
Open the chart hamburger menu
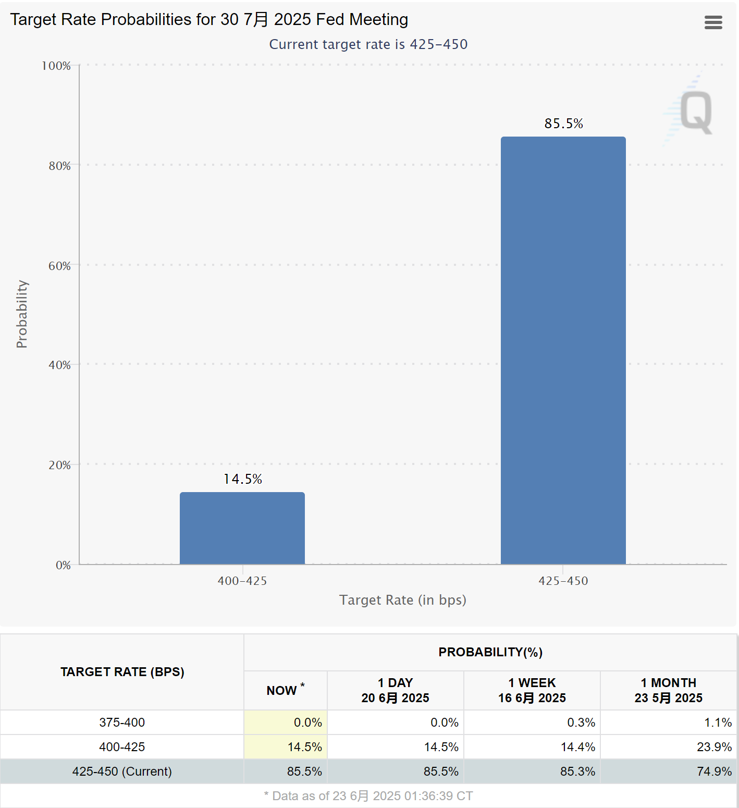point(713,22)
